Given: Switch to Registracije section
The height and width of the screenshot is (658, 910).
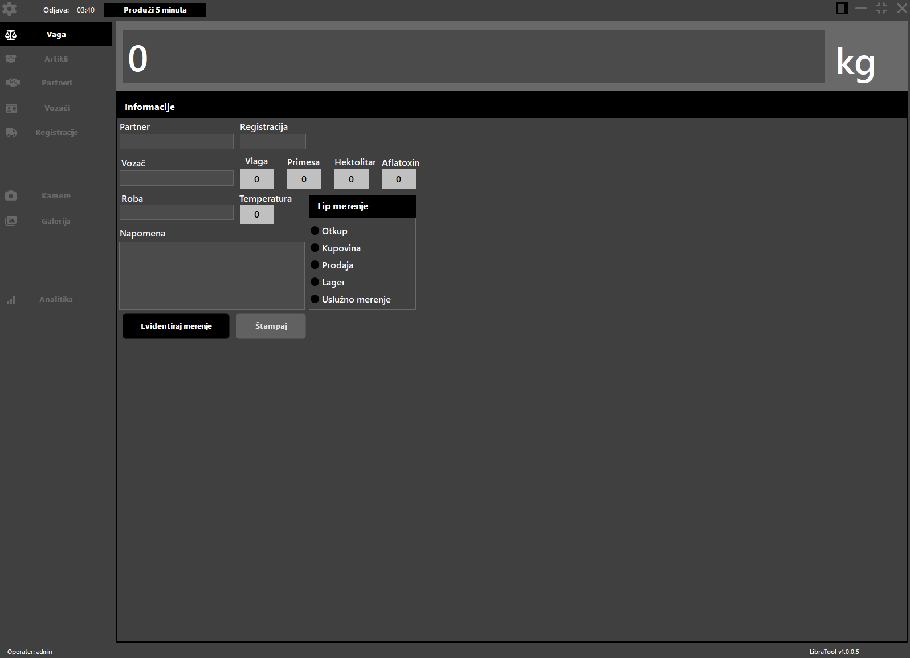Looking at the screenshot, I should [56, 132].
